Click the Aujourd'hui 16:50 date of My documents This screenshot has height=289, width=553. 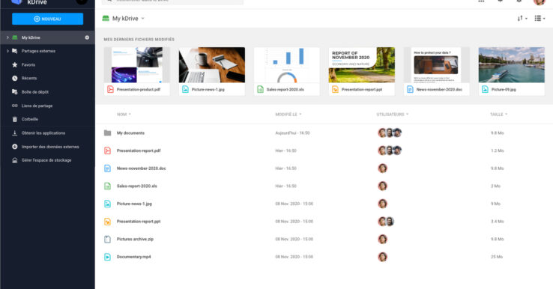(x=292, y=133)
